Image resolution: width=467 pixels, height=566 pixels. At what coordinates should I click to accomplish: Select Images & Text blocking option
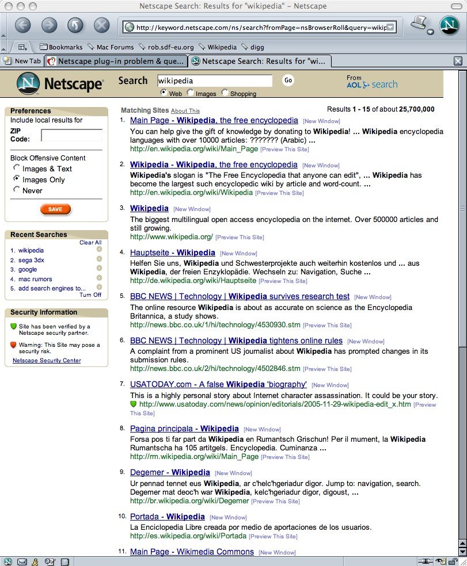point(16,167)
